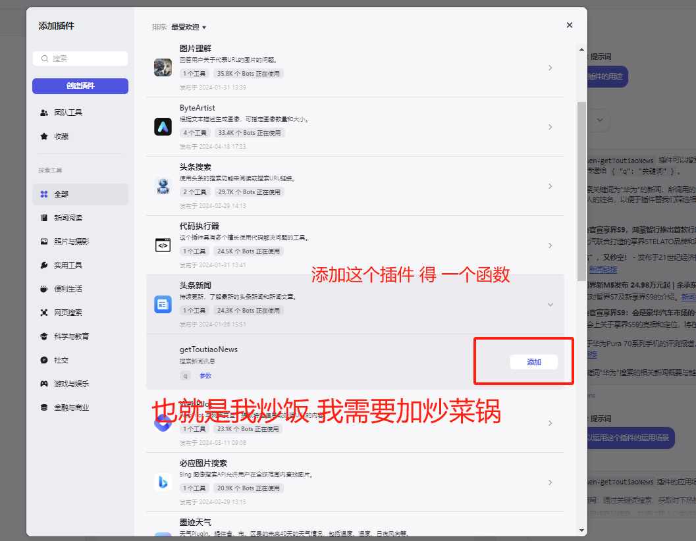Select the 网页搜索 category

click(x=80, y=313)
